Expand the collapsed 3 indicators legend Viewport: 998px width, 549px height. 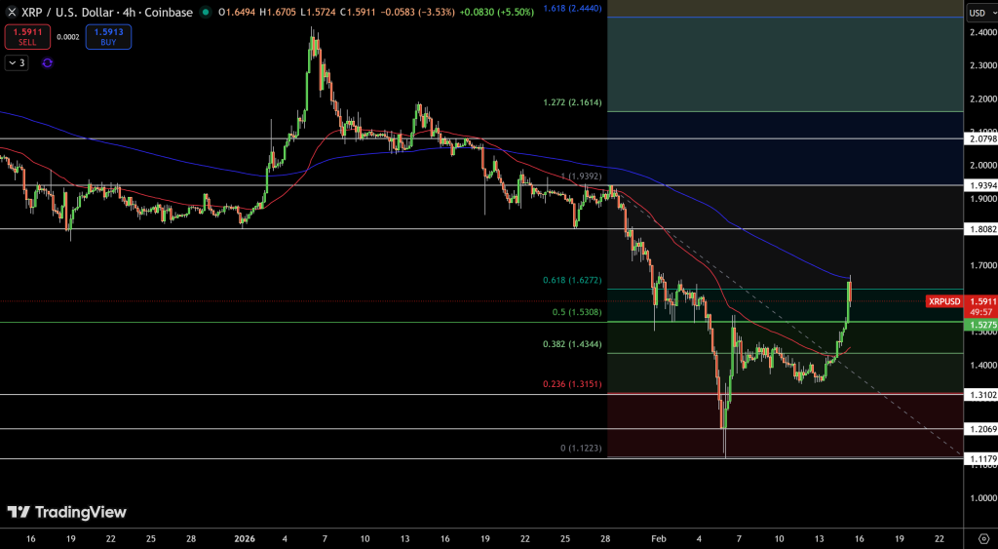(17, 63)
